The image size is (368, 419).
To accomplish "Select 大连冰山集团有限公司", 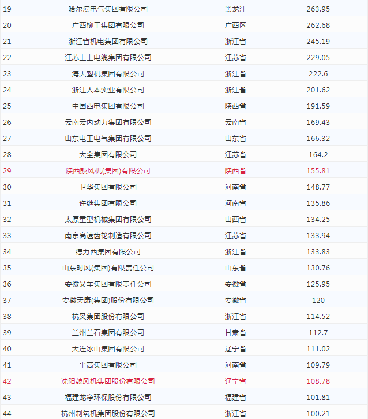I will pyautogui.click(x=108, y=348).
